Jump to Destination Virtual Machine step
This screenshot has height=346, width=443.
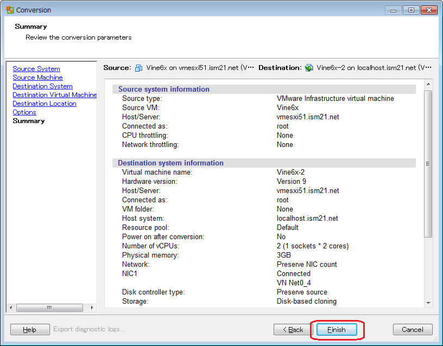click(x=54, y=95)
